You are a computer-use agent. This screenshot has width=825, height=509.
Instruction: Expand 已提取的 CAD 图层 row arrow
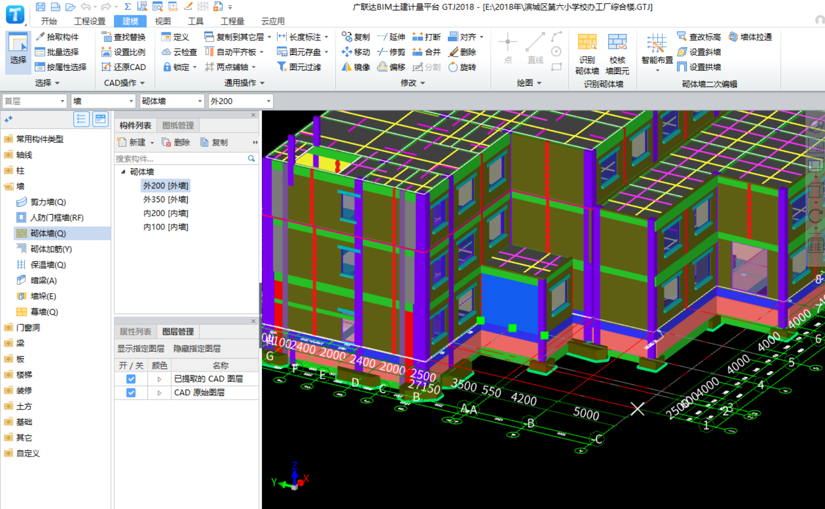[159, 379]
